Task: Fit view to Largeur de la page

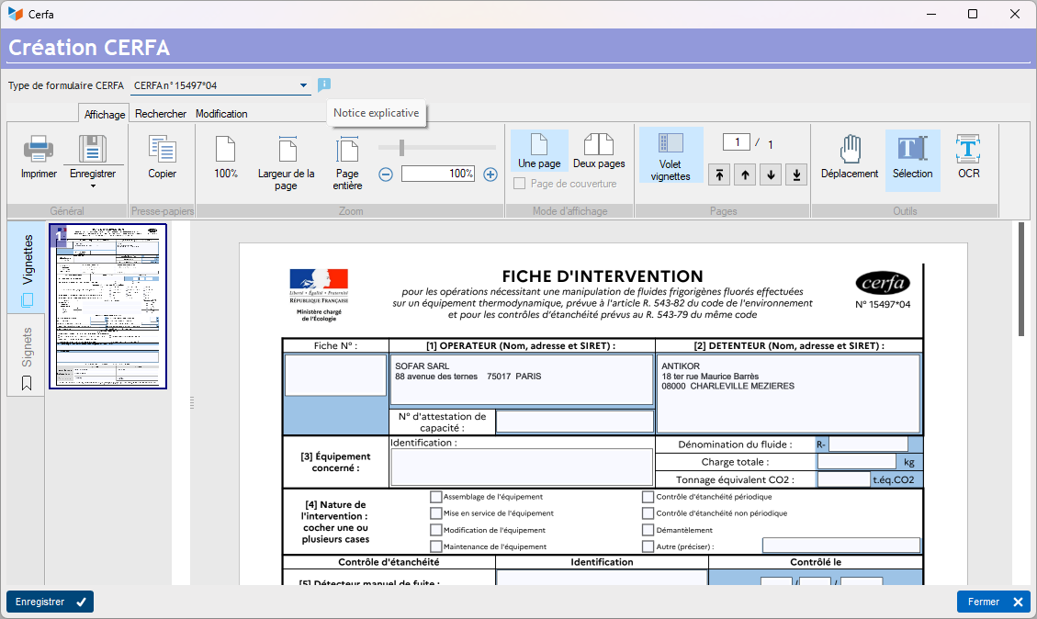Action: coord(286,163)
